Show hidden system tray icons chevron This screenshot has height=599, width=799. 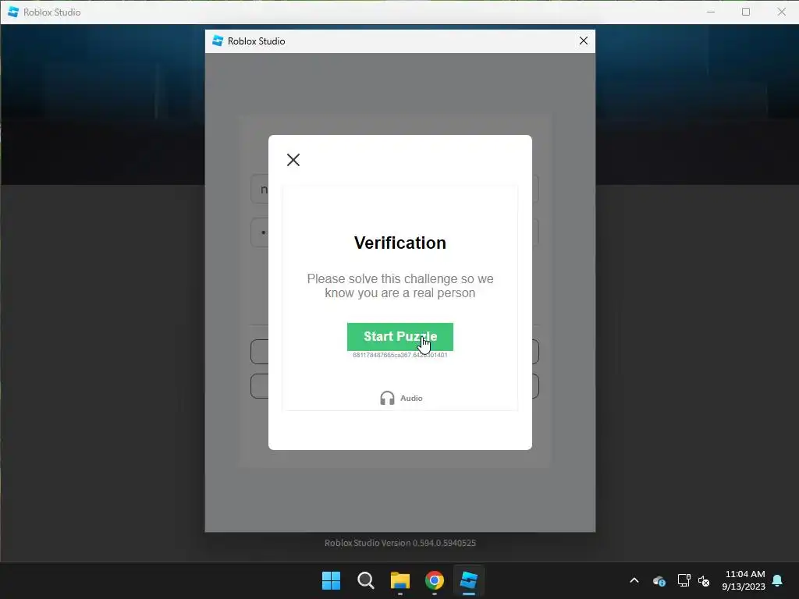[634, 580]
